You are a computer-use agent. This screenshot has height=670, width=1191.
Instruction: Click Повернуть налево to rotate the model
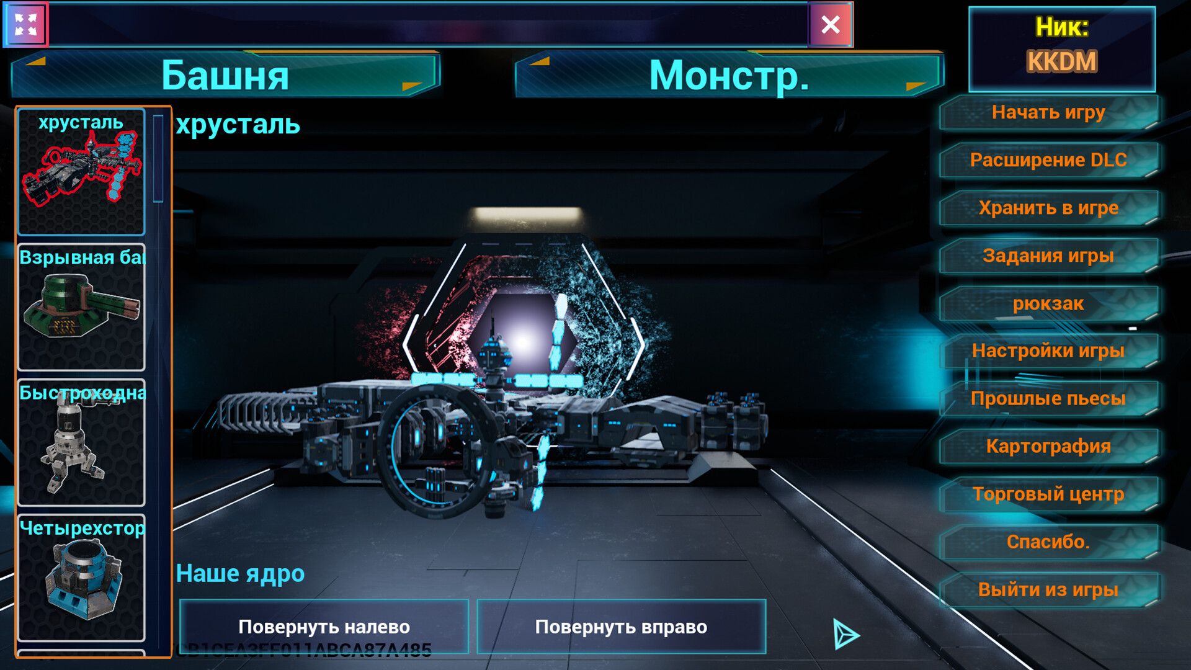tap(324, 627)
